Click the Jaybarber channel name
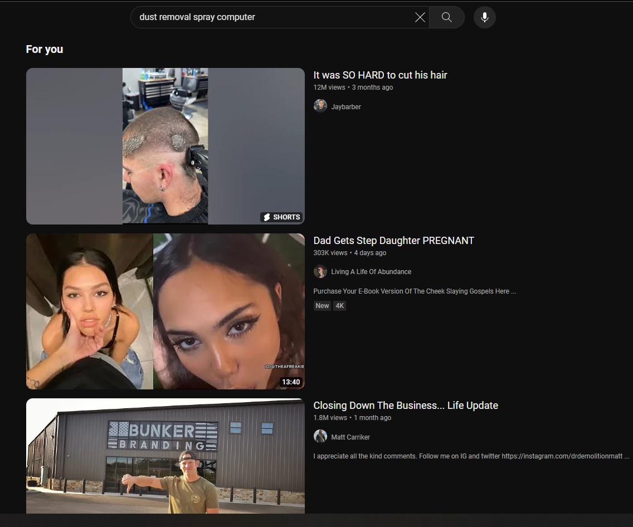This screenshot has height=527, width=633. (346, 106)
